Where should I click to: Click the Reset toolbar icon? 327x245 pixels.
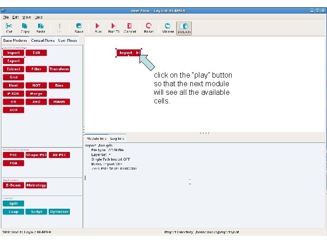pos(149,25)
